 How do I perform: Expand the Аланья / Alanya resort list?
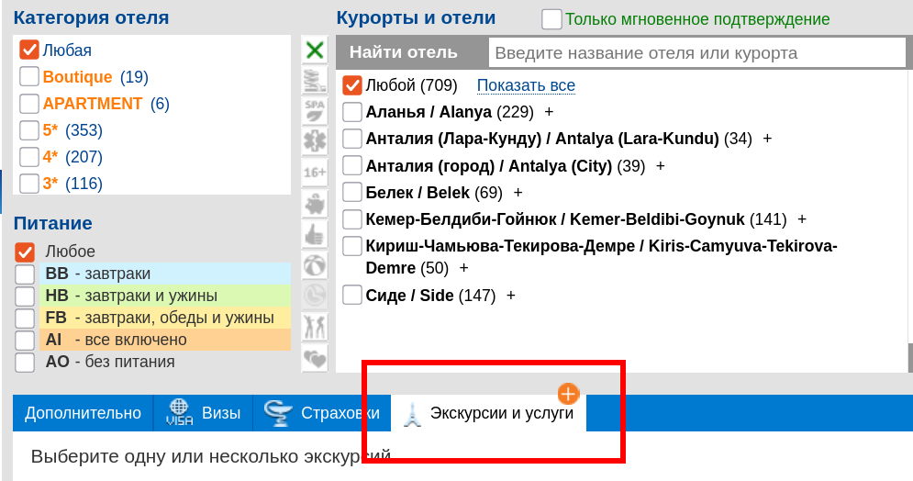[550, 112]
